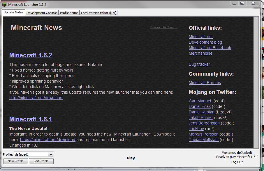This screenshot has height=171, width=264.
Task: Click the Powered by Tumblr link
Action: point(164,27)
